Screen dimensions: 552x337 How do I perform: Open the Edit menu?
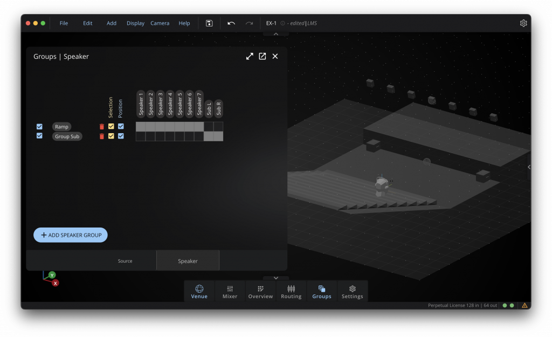(x=88, y=23)
